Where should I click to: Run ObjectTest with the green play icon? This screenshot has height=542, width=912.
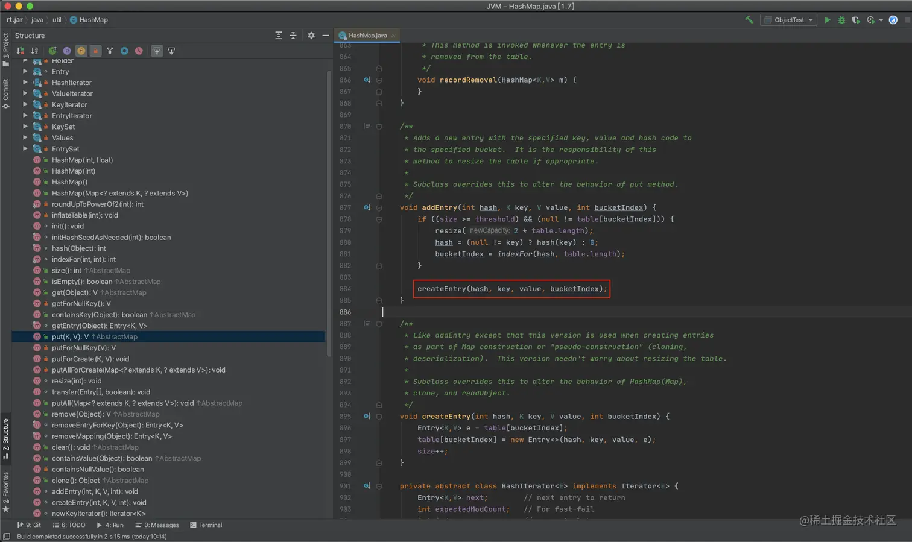pos(828,20)
